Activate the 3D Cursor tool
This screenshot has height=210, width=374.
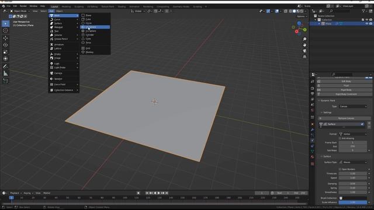[x=5, y=30]
